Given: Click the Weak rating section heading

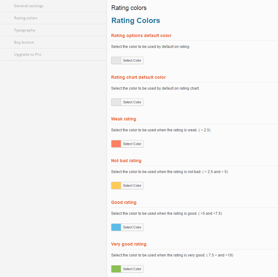Looking at the screenshot, I should coord(124,119).
